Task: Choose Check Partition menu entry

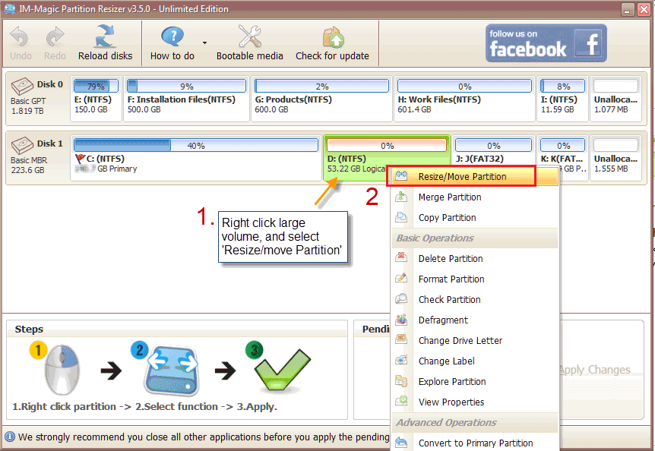Action: 475,300
